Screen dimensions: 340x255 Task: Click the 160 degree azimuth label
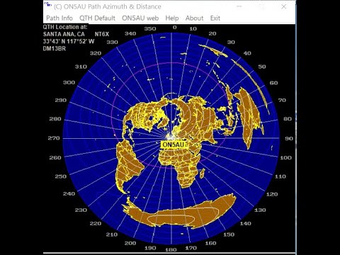click(x=210, y=243)
